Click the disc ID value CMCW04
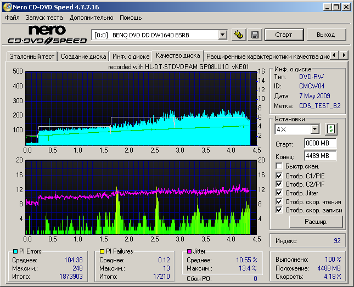 tap(312, 86)
